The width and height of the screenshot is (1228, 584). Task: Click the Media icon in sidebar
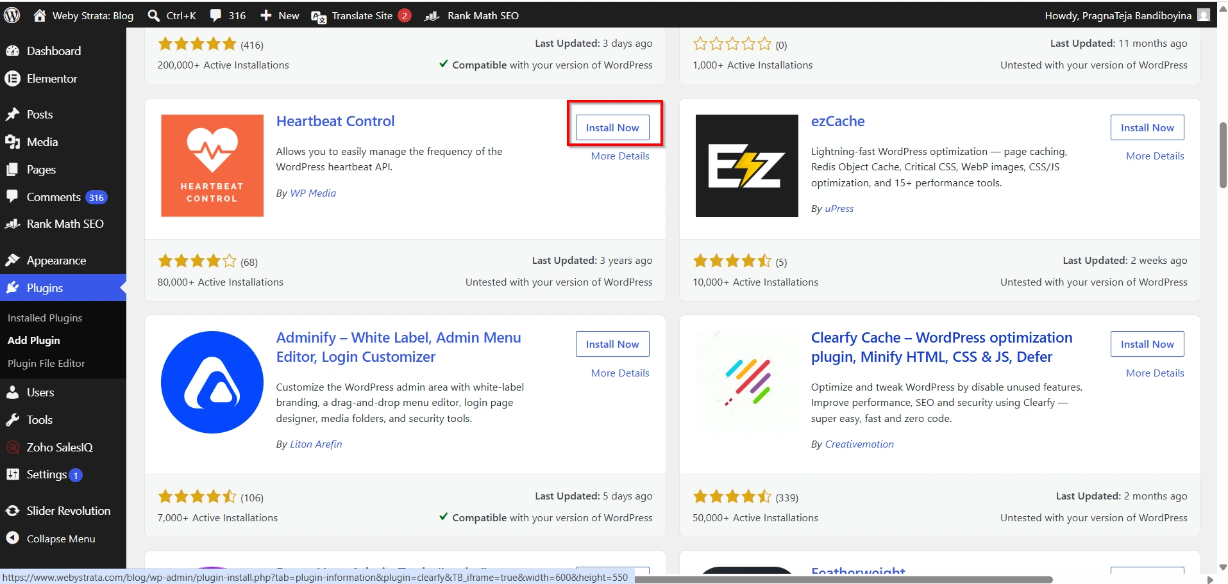[x=12, y=142]
